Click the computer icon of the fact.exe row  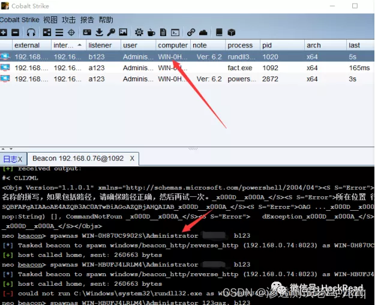[x=5, y=68]
